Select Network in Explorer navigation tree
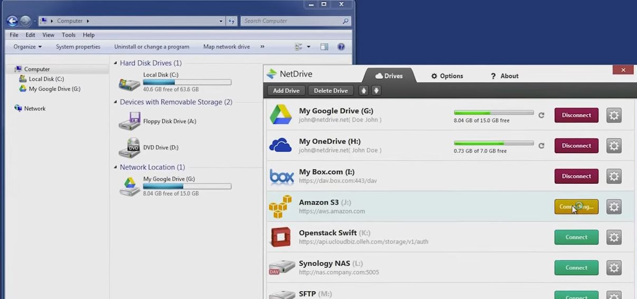The height and width of the screenshot is (299, 637). click(35, 108)
